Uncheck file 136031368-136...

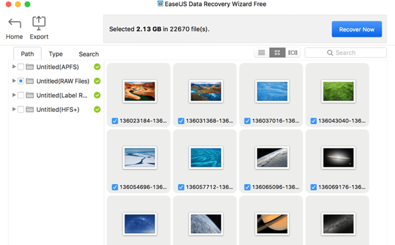181,121
